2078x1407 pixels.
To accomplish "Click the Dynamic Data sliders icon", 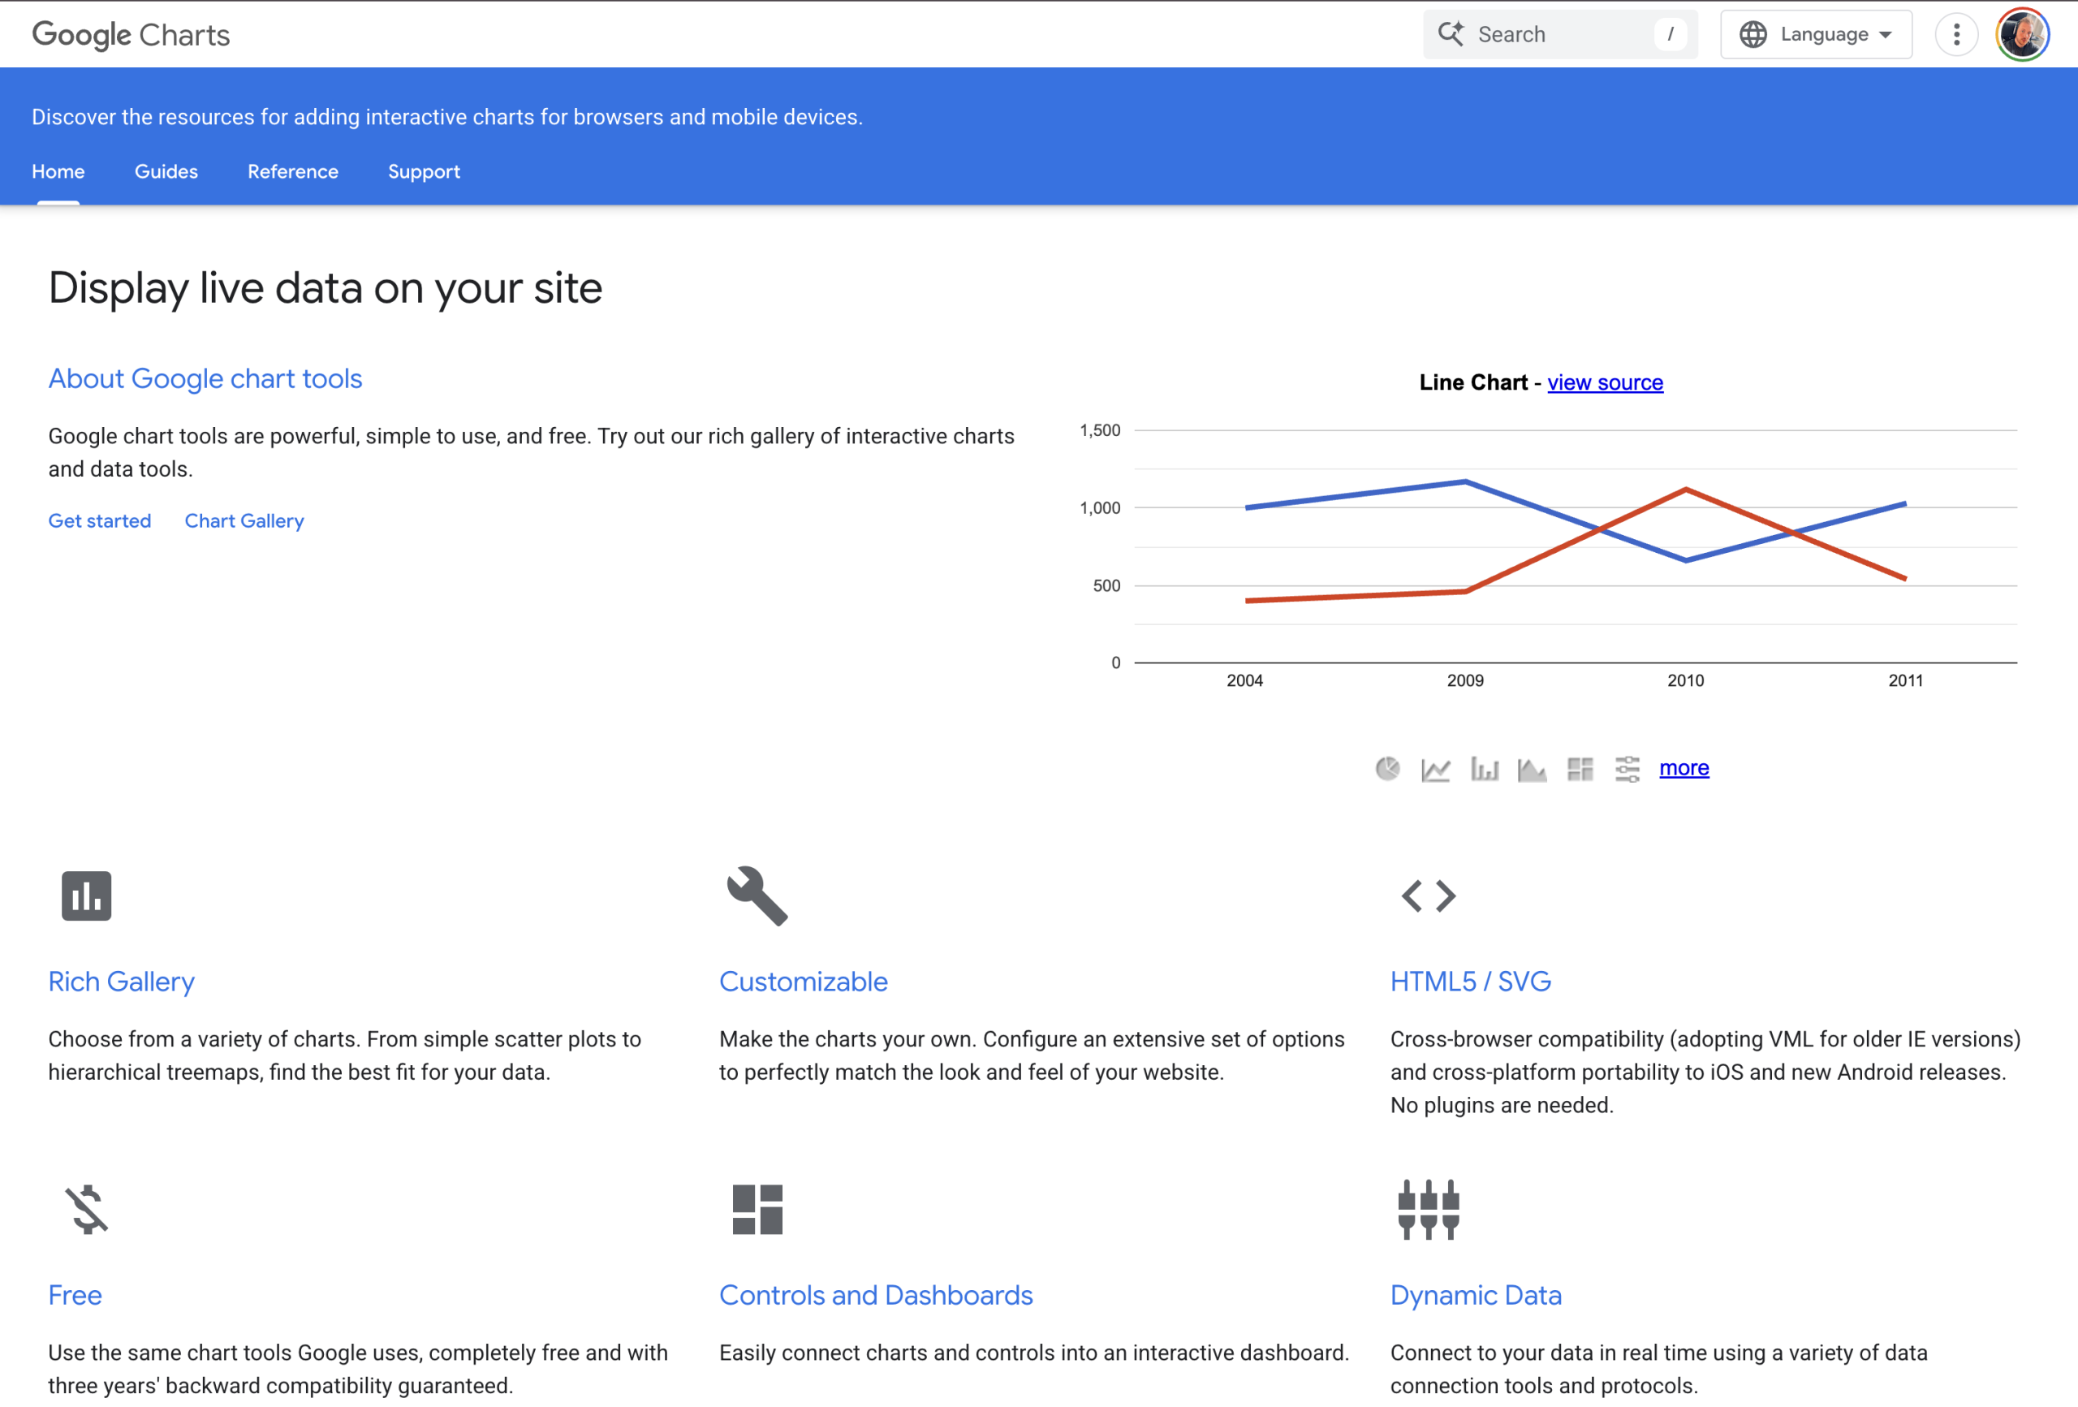I will (1427, 1210).
